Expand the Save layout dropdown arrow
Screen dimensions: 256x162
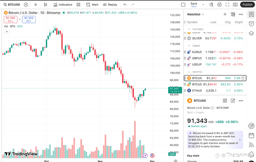(x=203, y=5)
